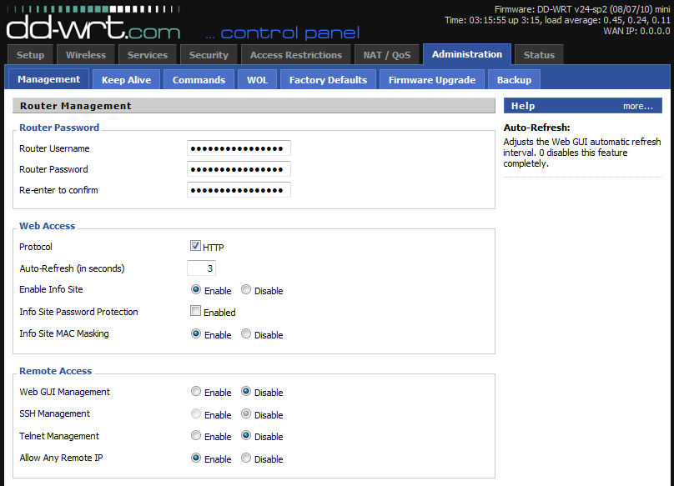This screenshot has width=674, height=486.
Task: Click the Router Username field
Action: tap(239, 148)
